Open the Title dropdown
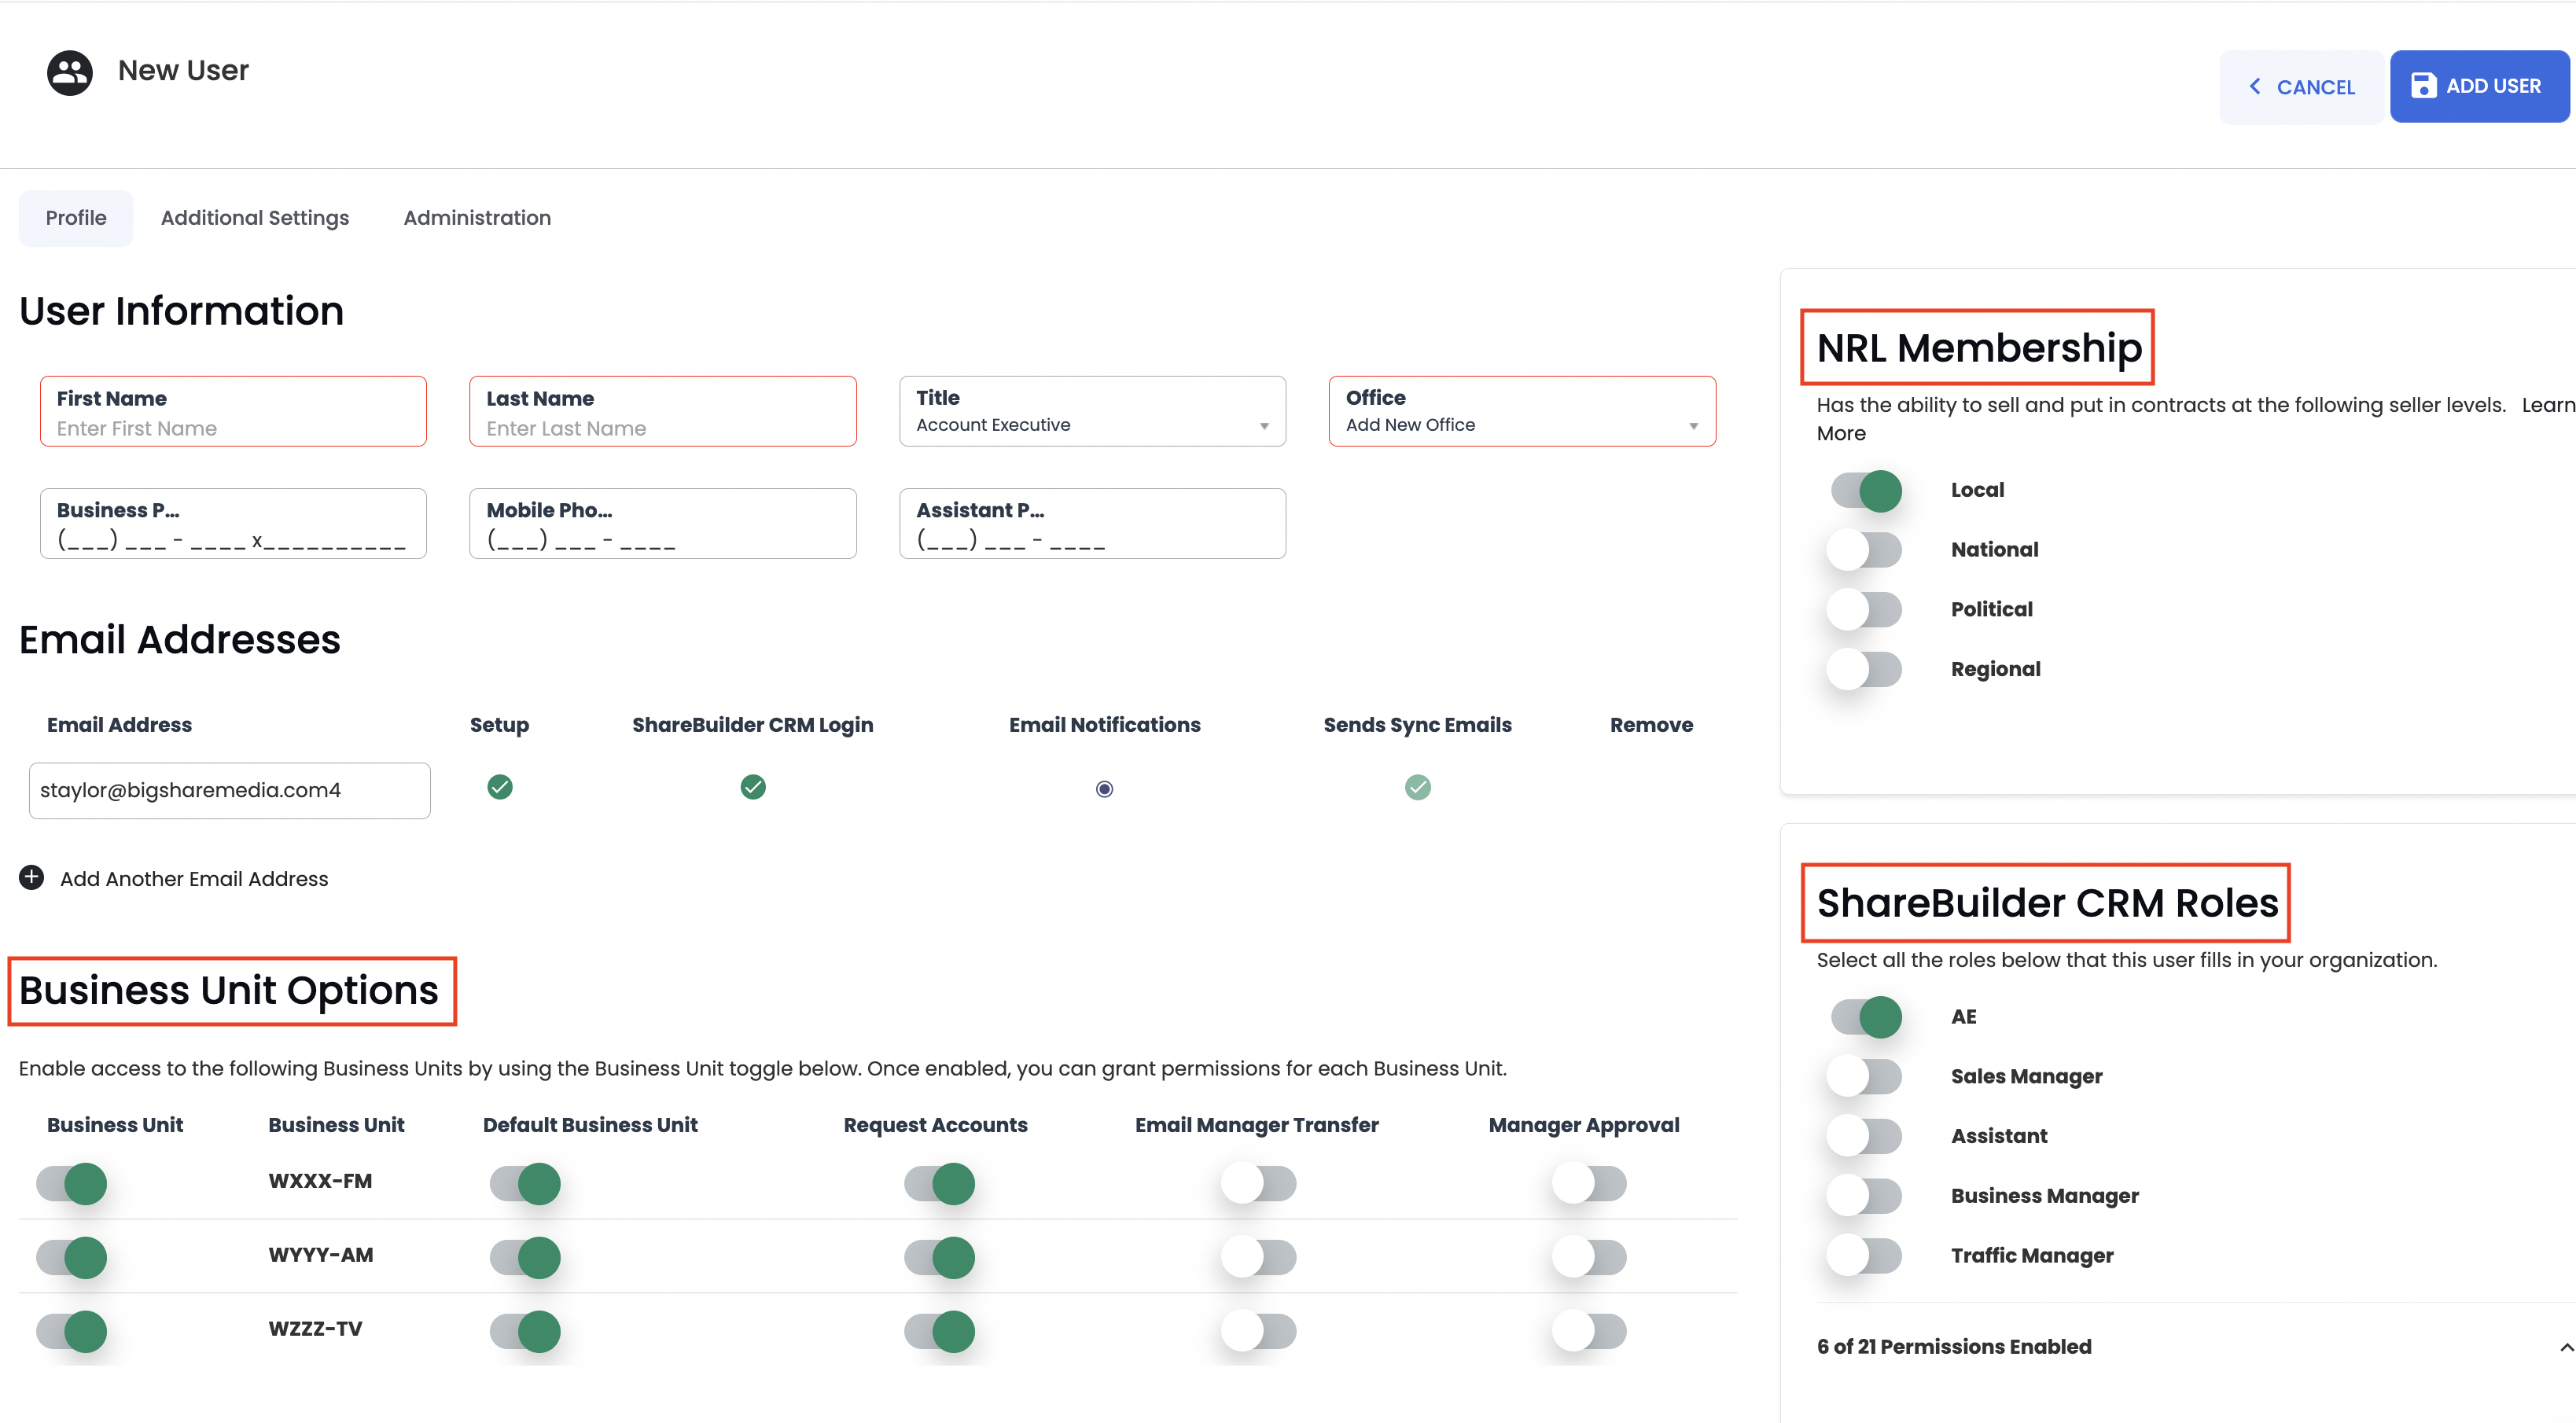 1093,412
